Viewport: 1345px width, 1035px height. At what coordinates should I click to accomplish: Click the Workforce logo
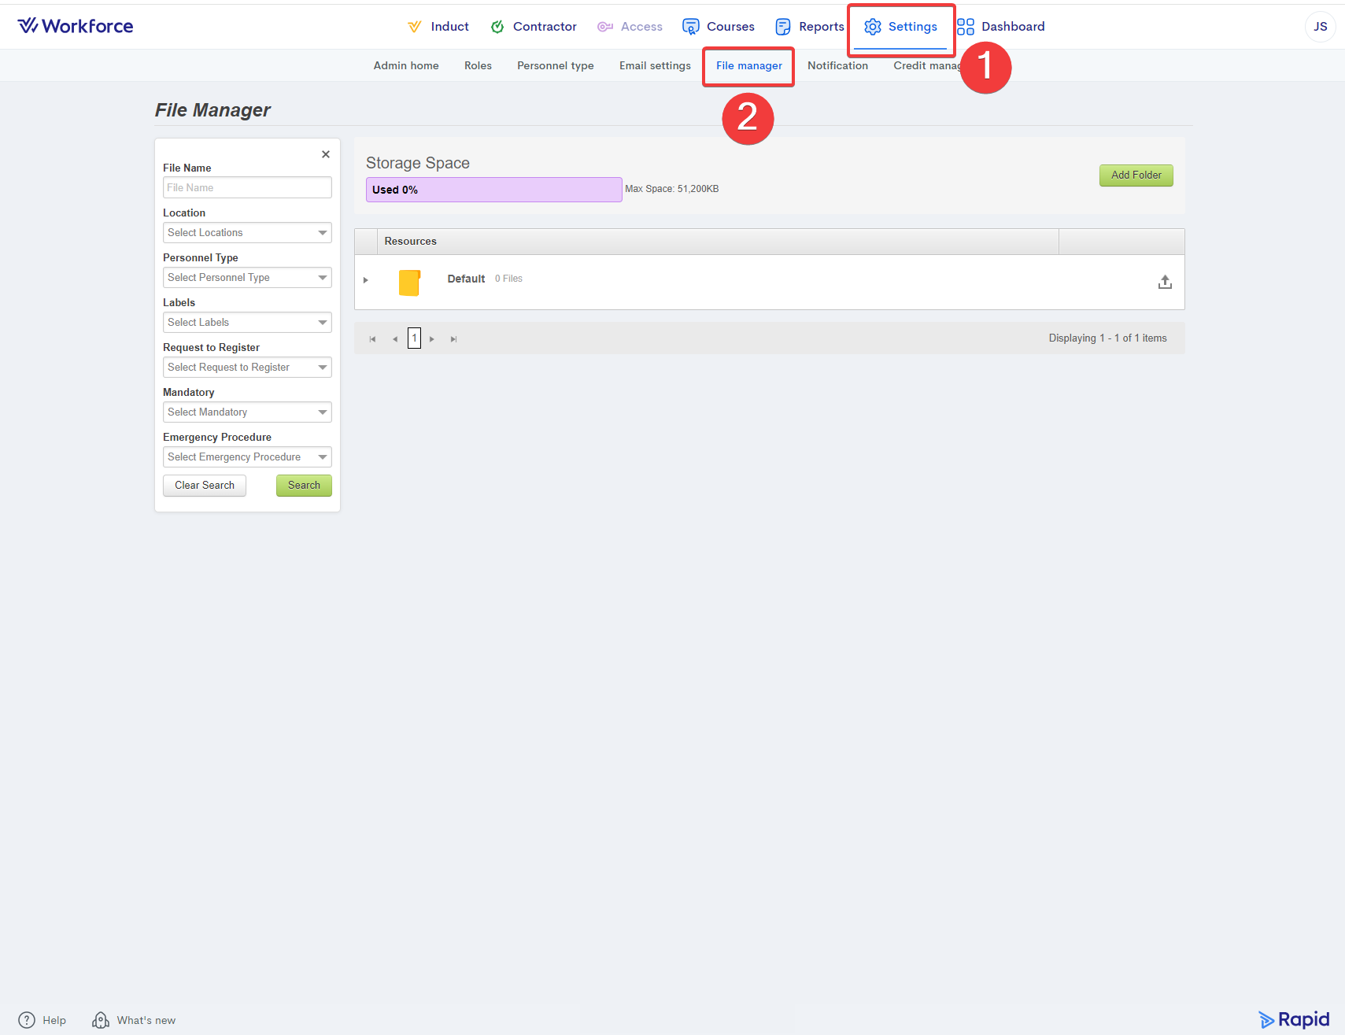pyautogui.click(x=76, y=26)
